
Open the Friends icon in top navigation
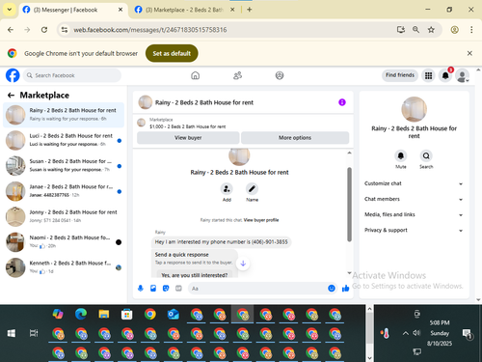237,75
